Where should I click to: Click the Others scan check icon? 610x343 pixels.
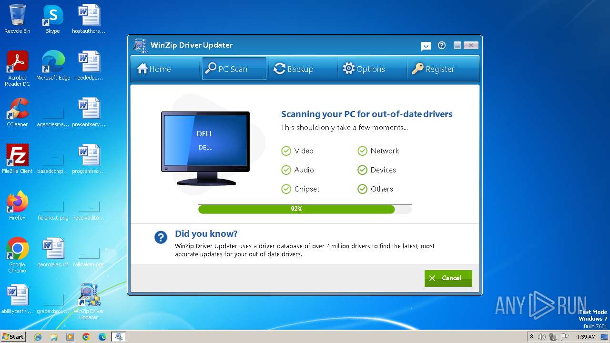tap(362, 189)
